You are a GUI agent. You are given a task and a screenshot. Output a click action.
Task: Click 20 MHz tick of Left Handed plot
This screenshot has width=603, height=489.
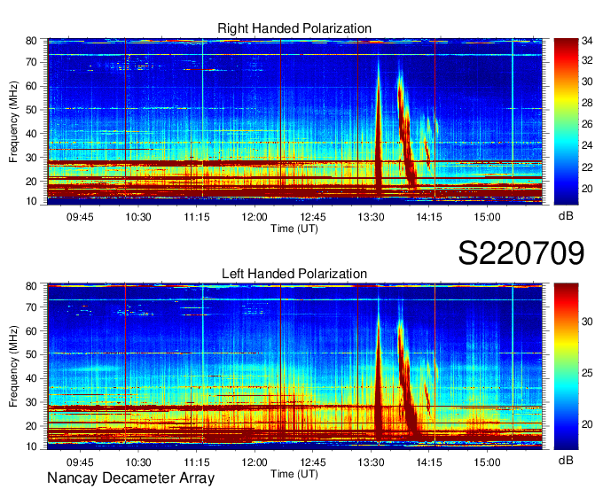click(x=31, y=426)
